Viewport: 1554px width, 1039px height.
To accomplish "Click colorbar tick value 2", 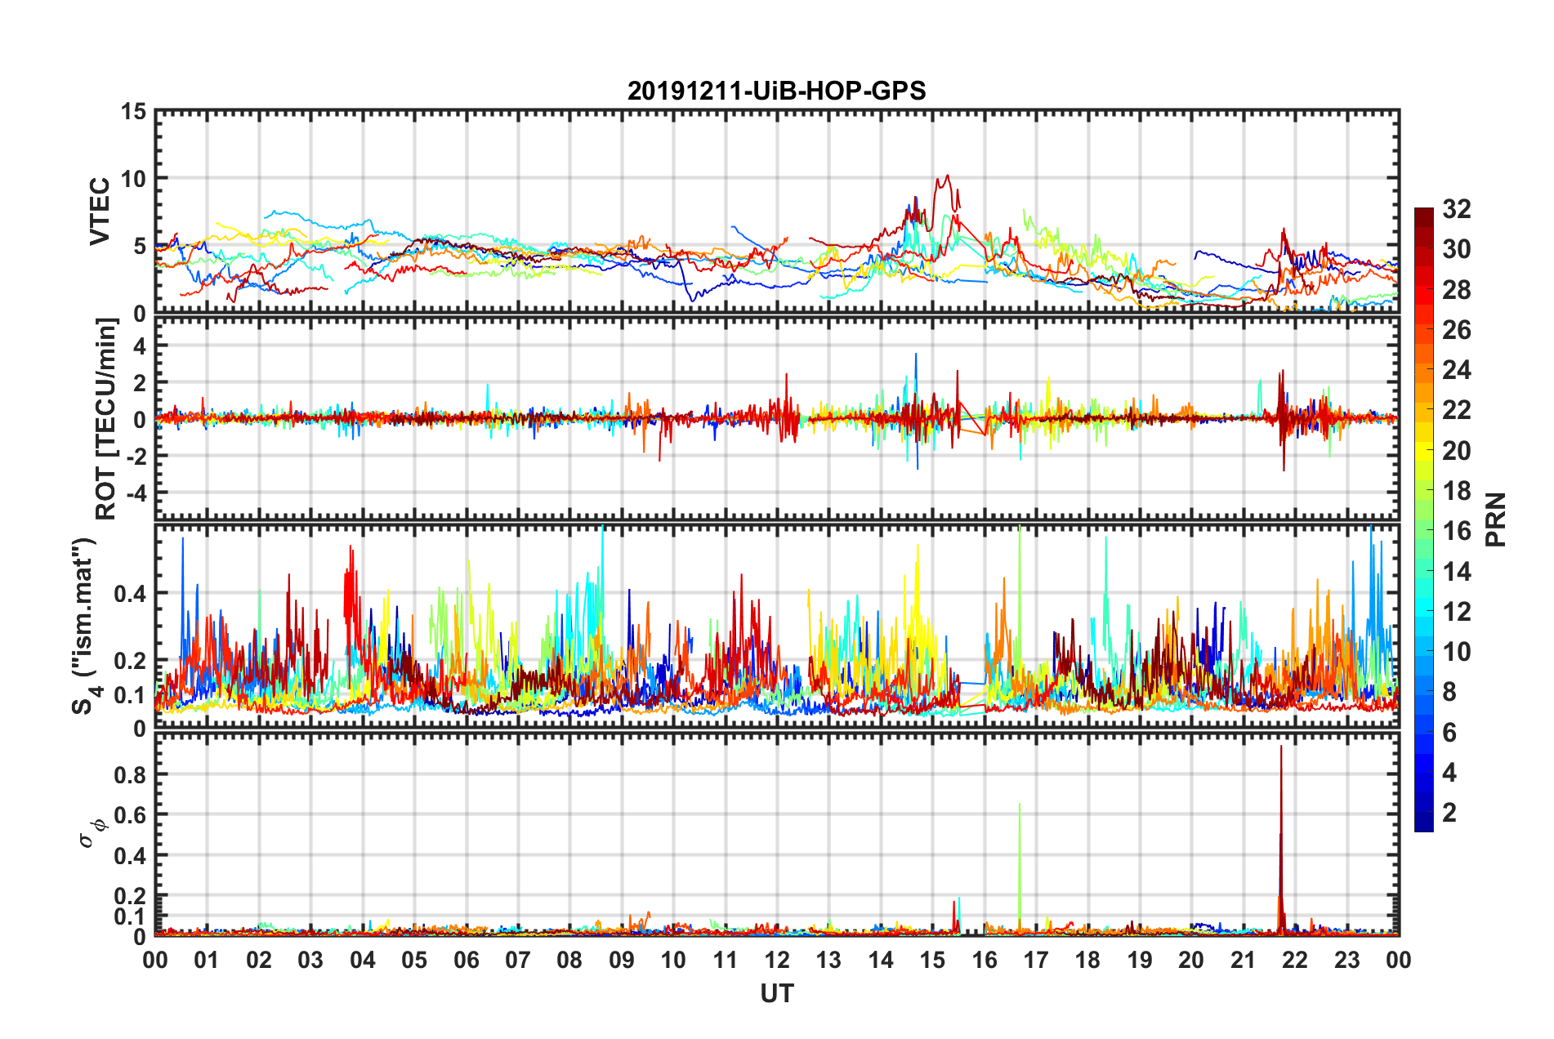I will click(1449, 813).
